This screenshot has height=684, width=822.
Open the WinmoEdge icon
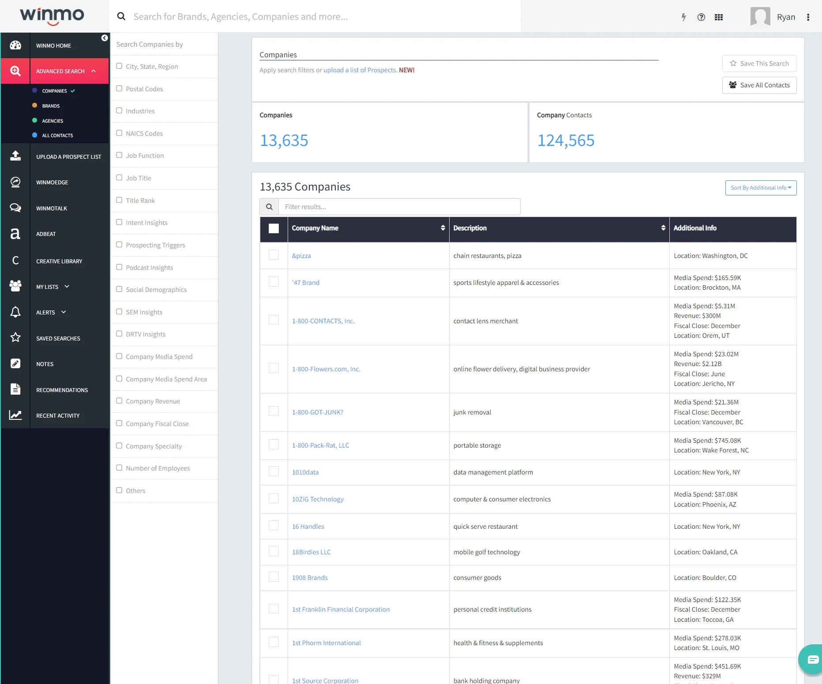[15, 182]
